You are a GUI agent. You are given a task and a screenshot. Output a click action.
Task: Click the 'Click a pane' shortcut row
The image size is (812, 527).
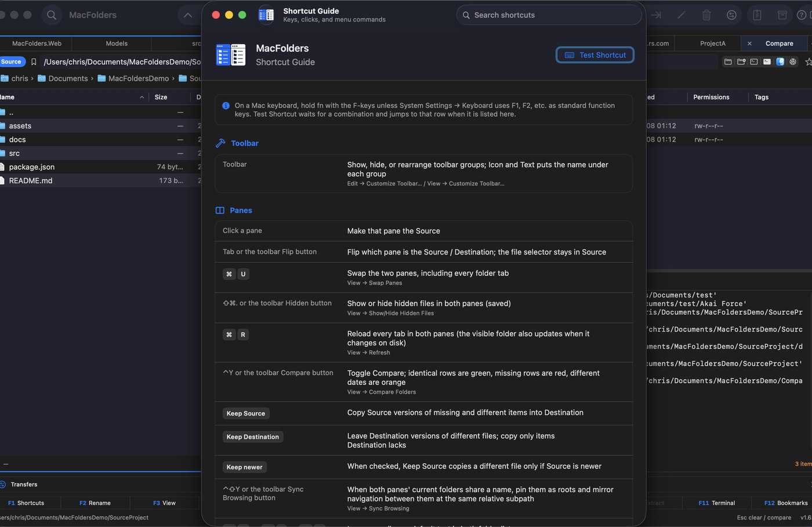423,231
